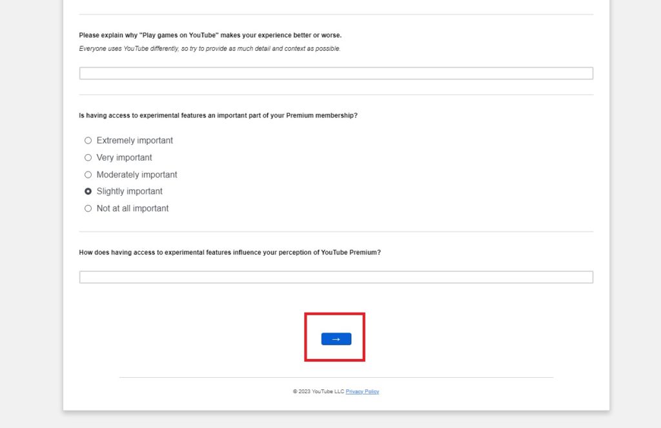Select the "Not at all important" radio button
The height and width of the screenshot is (428, 661).
pos(88,208)
